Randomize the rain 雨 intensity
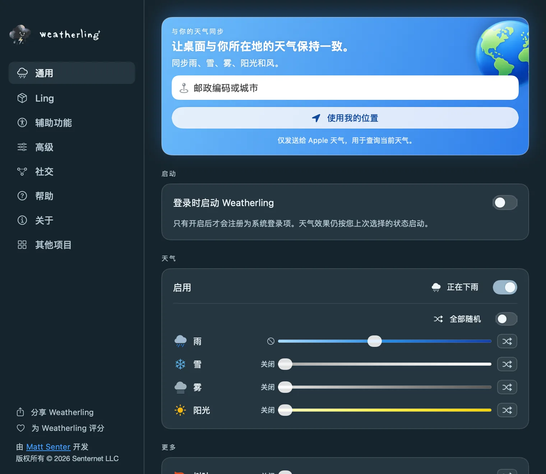This screenshot has width=546, height=474. coord(507,341)
